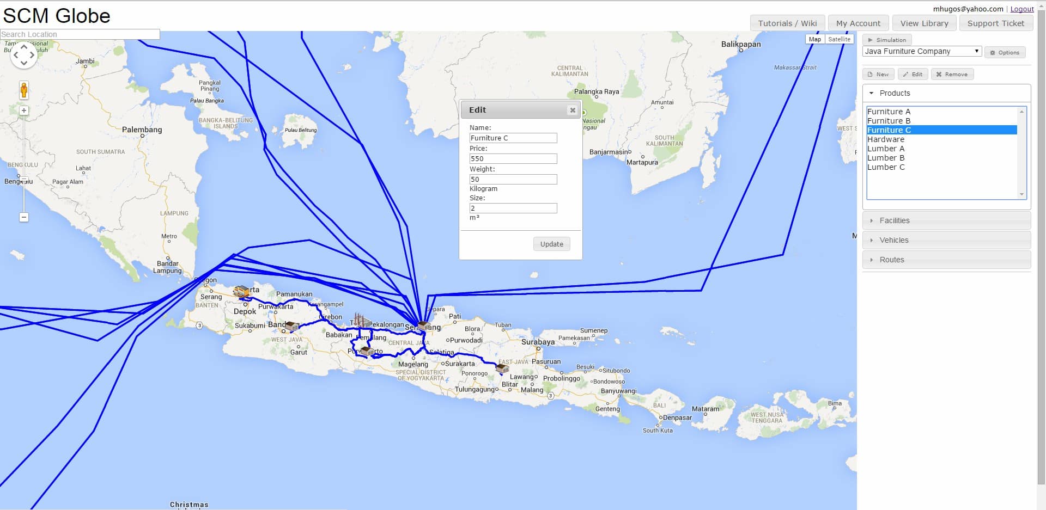This screenshot has height=510, width=1046.
Task: Start the Simulation
Action: [x=887, y=40]
